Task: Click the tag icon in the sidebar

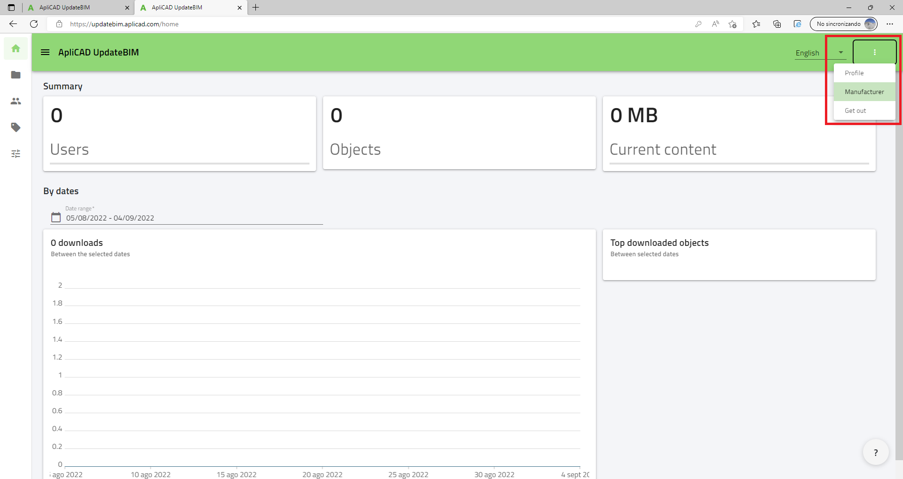Action: (x=16, y=127)
